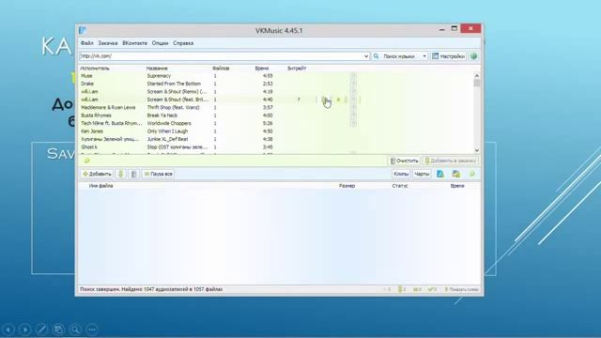Click the Добавить button in downloads toolbar
Viewport: 601px width, 338px height.
(x=97, y=174)
